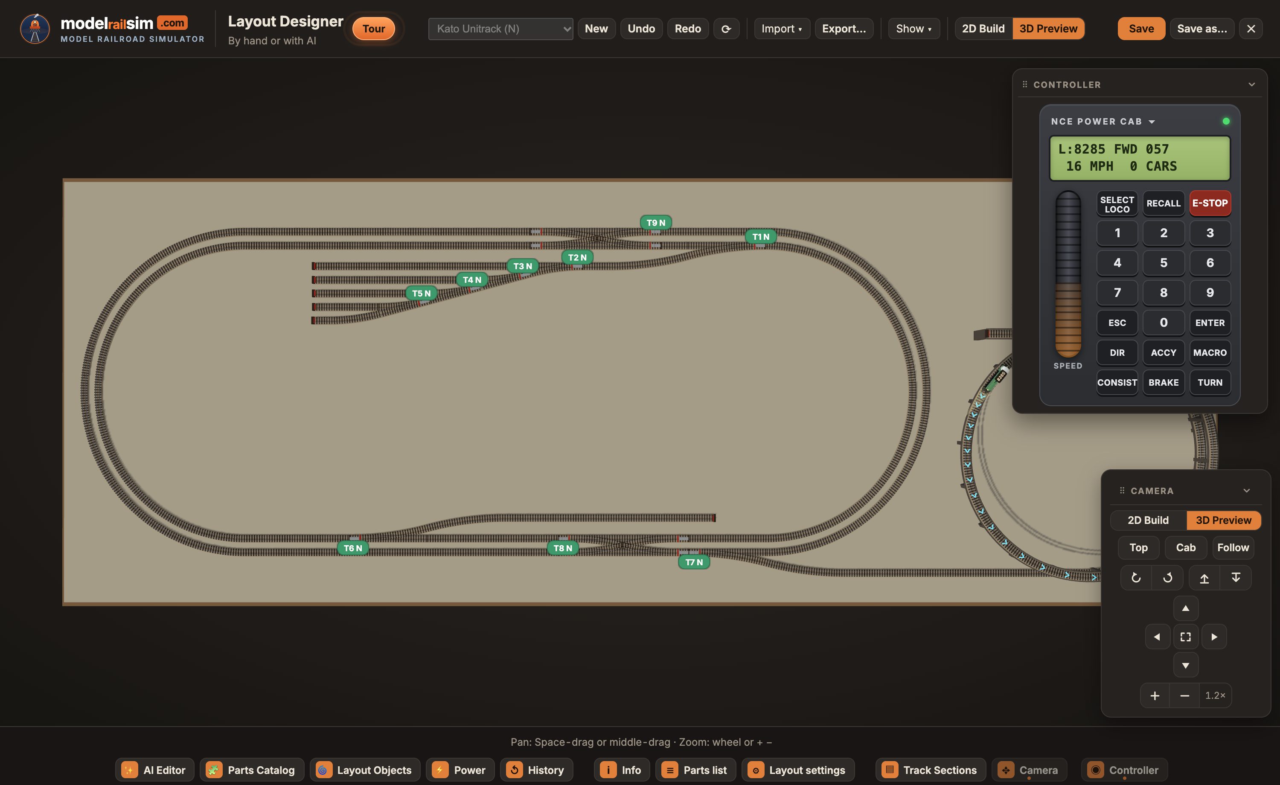Click the 1.2× zoom level readout
This screenshot has height=785, width=1280.
click(1215, 696)
